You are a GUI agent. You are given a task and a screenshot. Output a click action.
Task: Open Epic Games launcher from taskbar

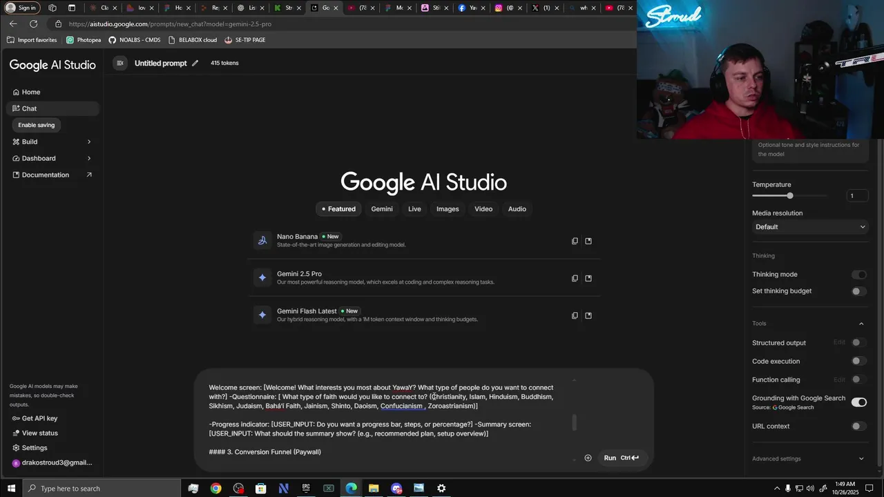(306, 488)
